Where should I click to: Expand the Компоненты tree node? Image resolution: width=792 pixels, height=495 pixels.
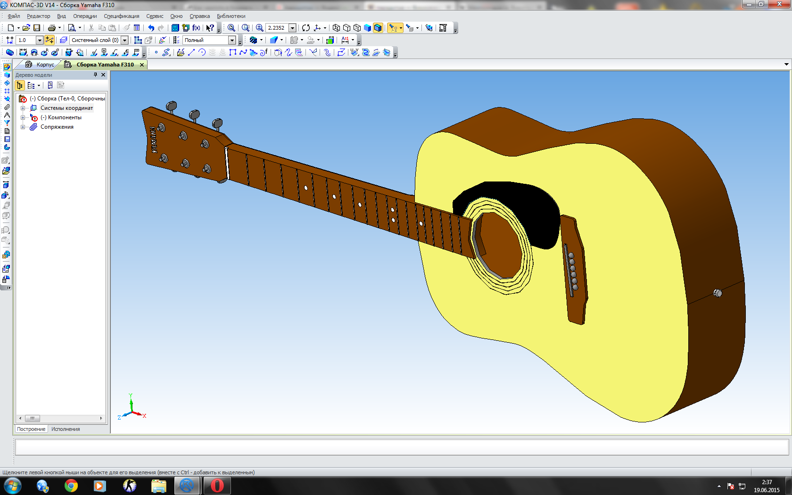point(23,117)
